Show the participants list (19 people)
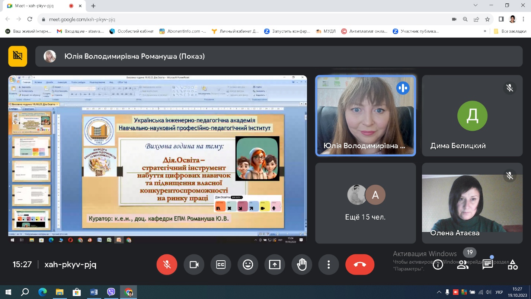The width and height of the screenshot is (531, 299). (x=463, y=265)
